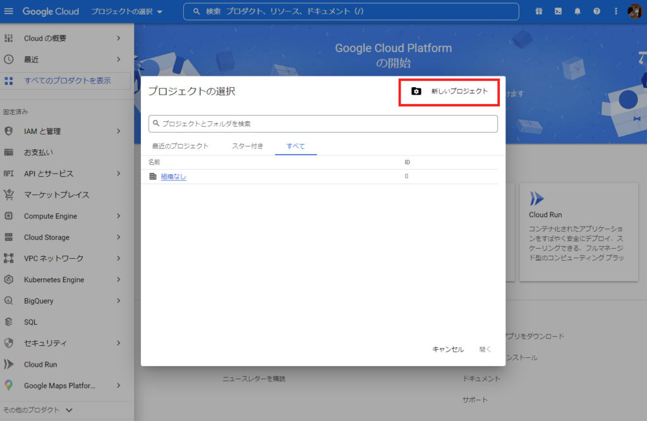Viewport: 647px width, 421px height.
Task: Expand the API and services submenu arrow
Action: 118,174
